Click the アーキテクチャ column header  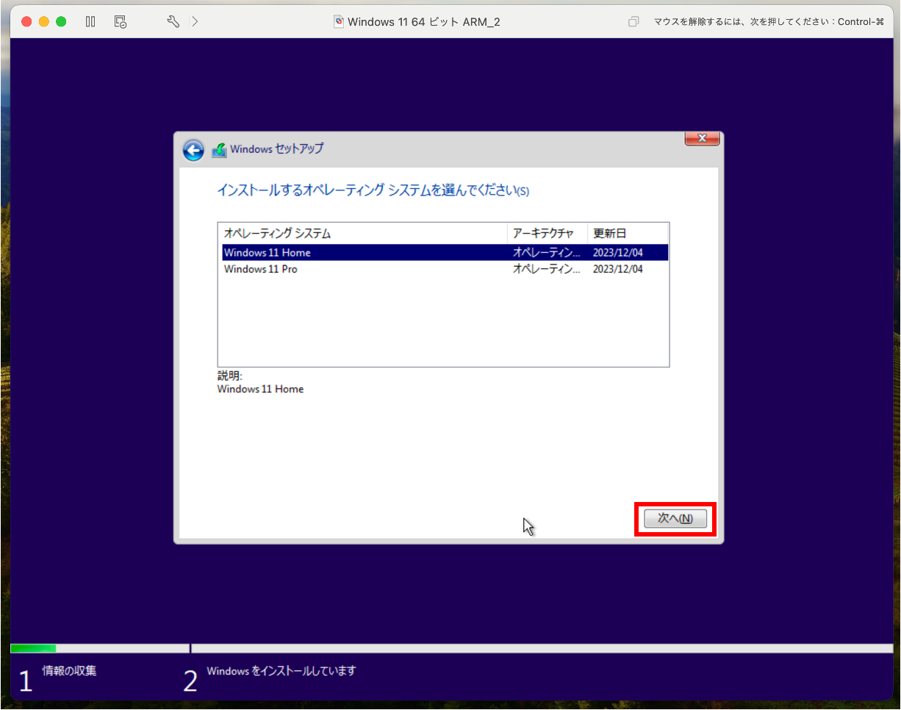click(547, 233)
